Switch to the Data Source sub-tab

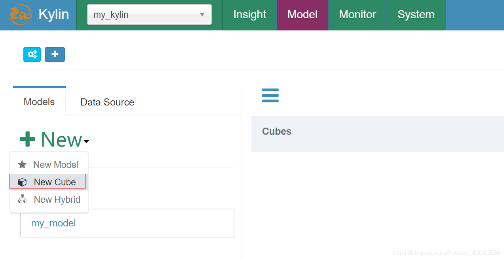pos(107,102)
